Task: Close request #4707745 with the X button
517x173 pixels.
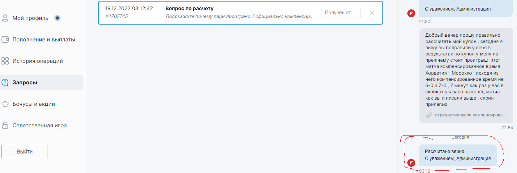Action: tap(372, 13)
